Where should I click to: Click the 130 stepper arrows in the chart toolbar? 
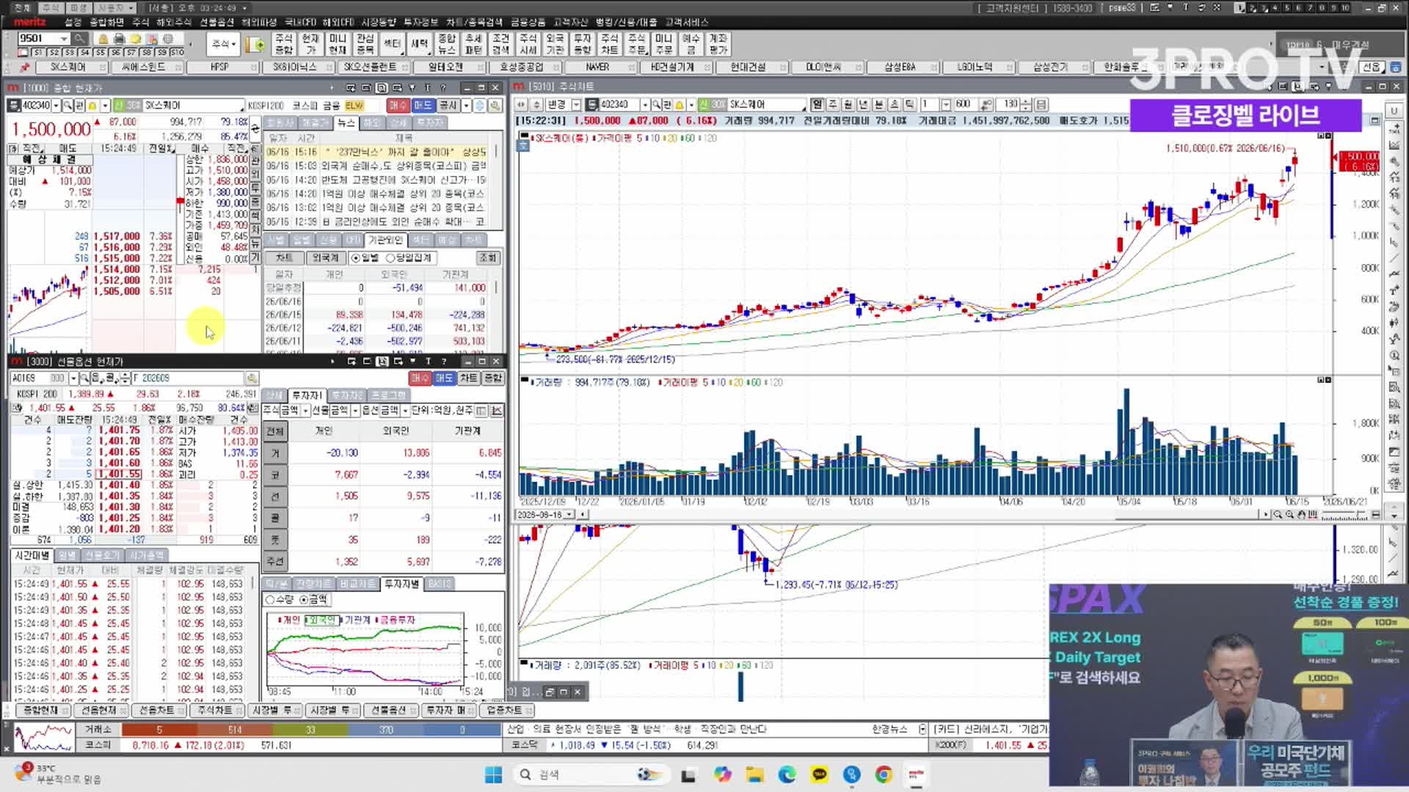(1026, 105)
